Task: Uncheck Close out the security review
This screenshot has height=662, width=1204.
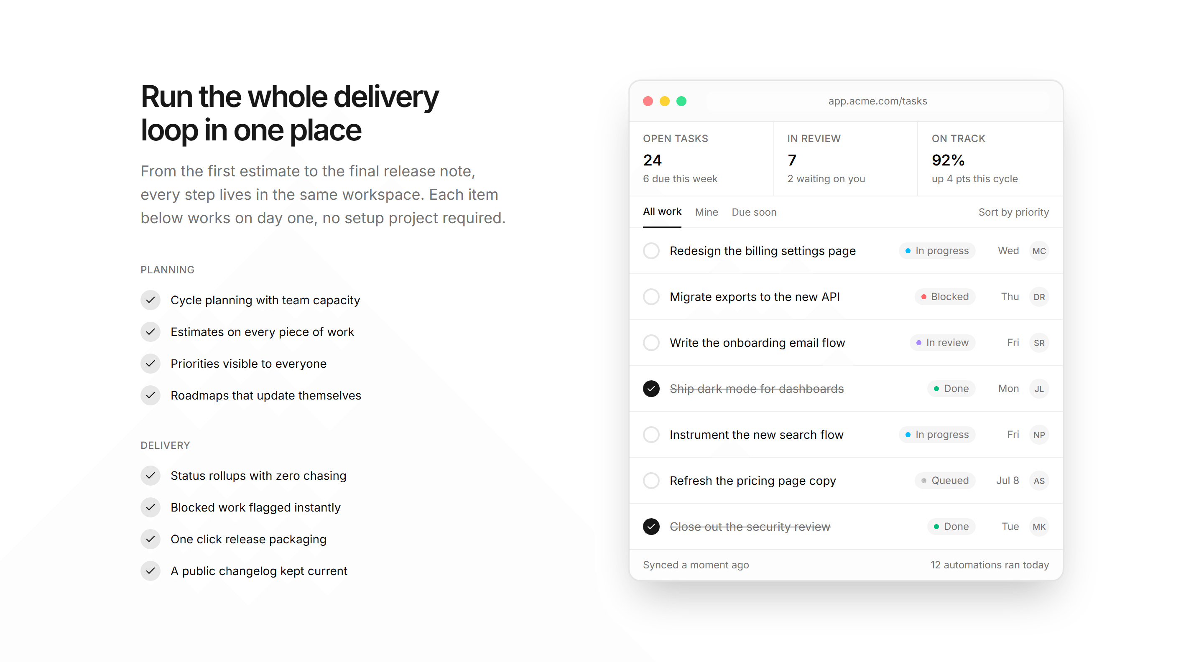Action: 651,527
